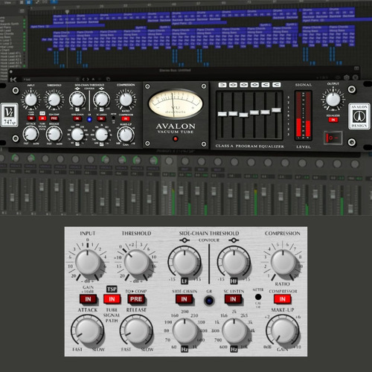Select the second EQ band bell icon
This screenshot has height=372, width=372.
(x=233, y=85)
